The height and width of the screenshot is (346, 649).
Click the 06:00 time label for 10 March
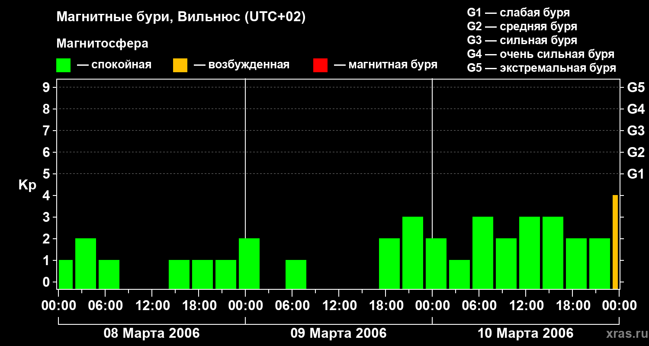click(479, 306)
